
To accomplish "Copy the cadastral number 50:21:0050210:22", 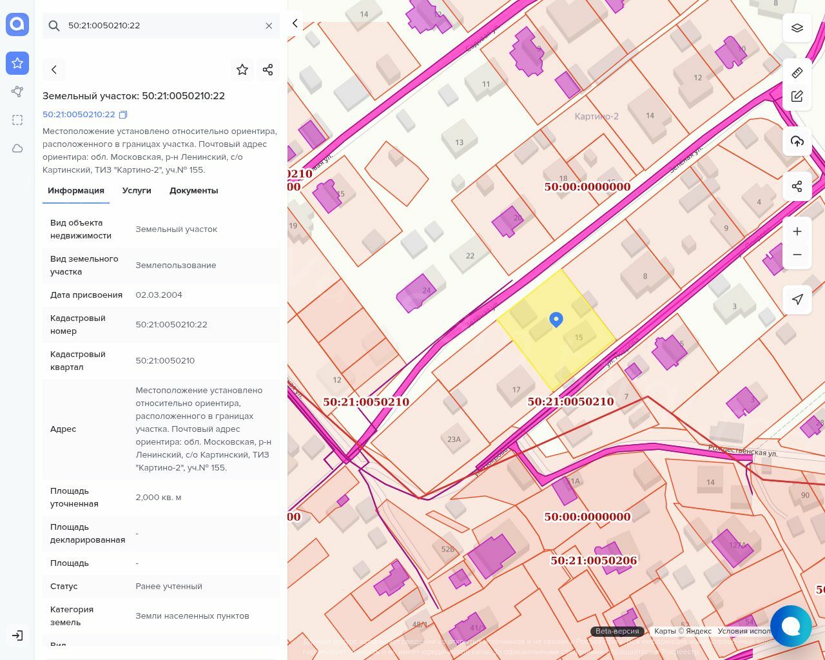I will tap(123, 115).
